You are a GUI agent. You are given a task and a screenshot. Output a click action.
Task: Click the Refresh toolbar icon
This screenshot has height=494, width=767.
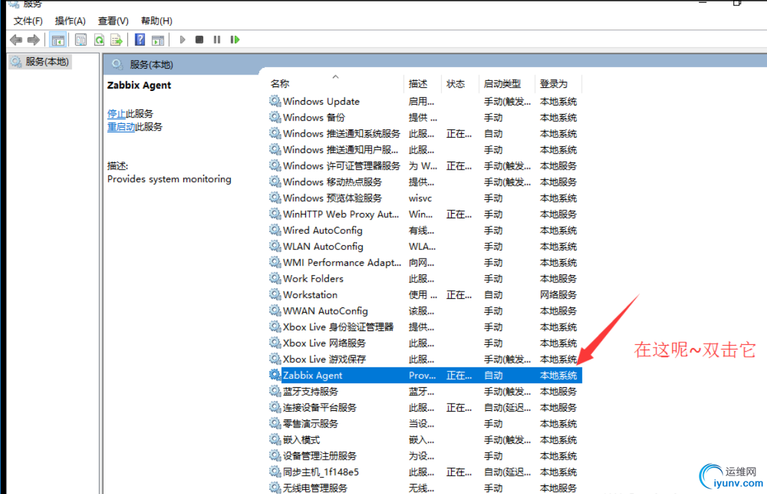pyautogui.click(x=100, y=40)
